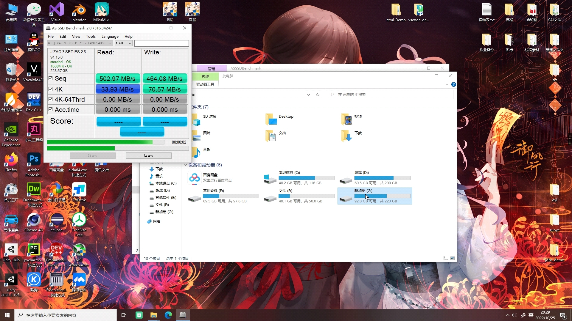572x321 pixels.
Task: Open the GeForce Experience desktop icon
Action: [11, 135]
